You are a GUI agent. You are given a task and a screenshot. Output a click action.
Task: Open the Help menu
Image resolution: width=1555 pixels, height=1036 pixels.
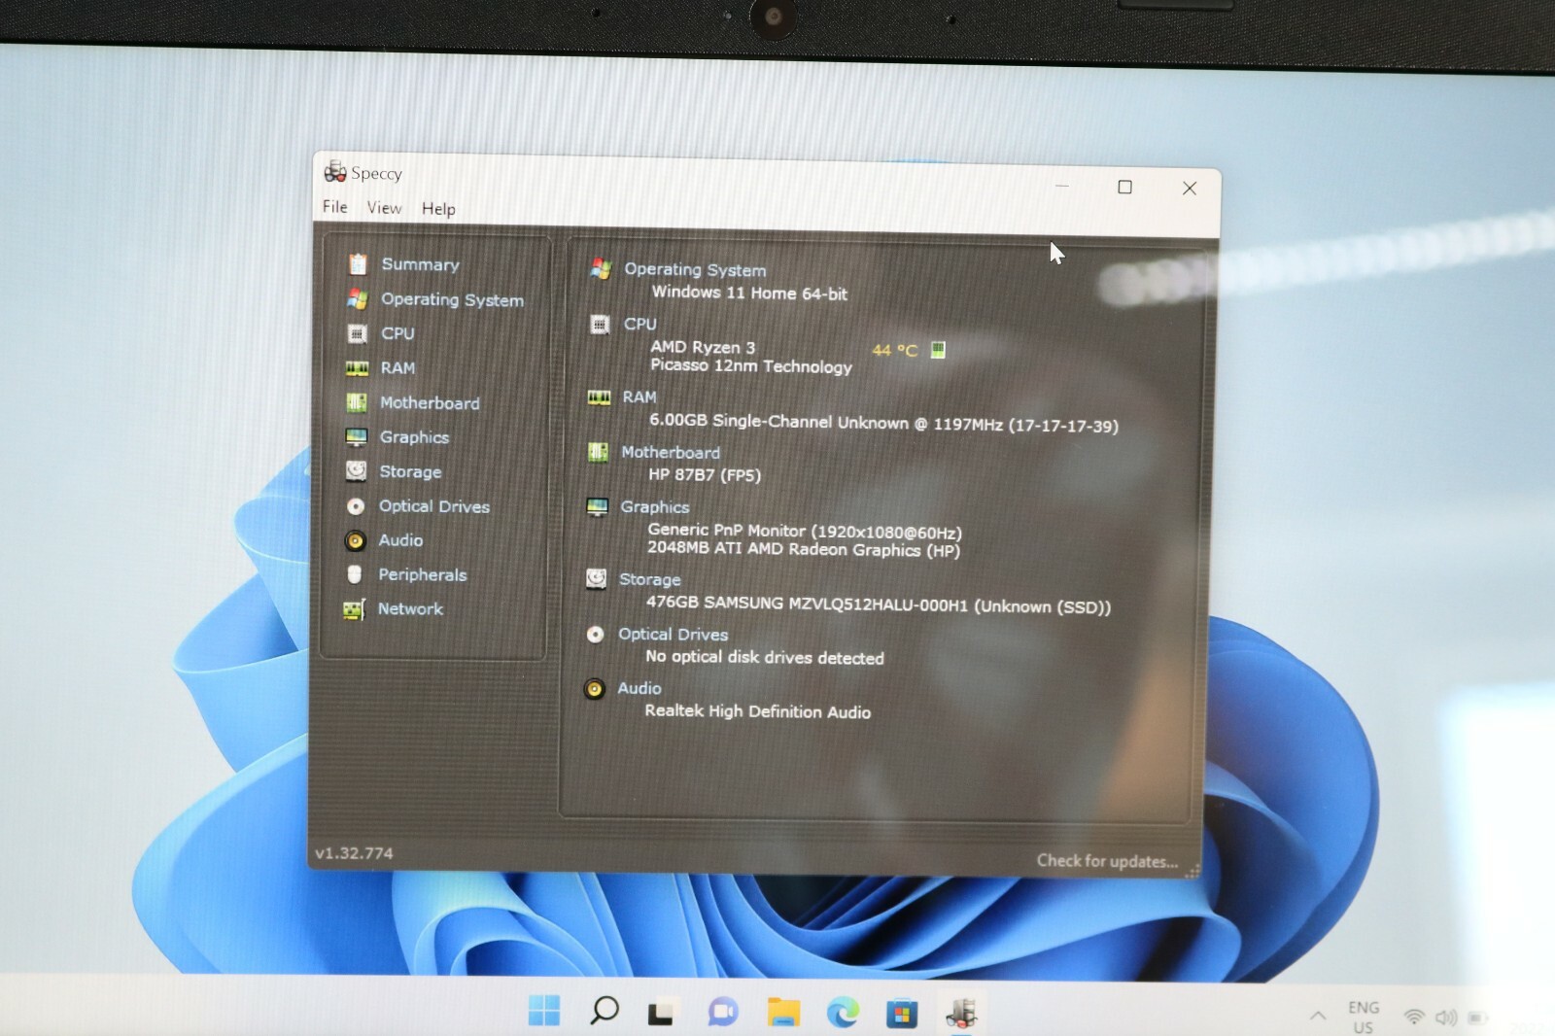tap(438, 209)
